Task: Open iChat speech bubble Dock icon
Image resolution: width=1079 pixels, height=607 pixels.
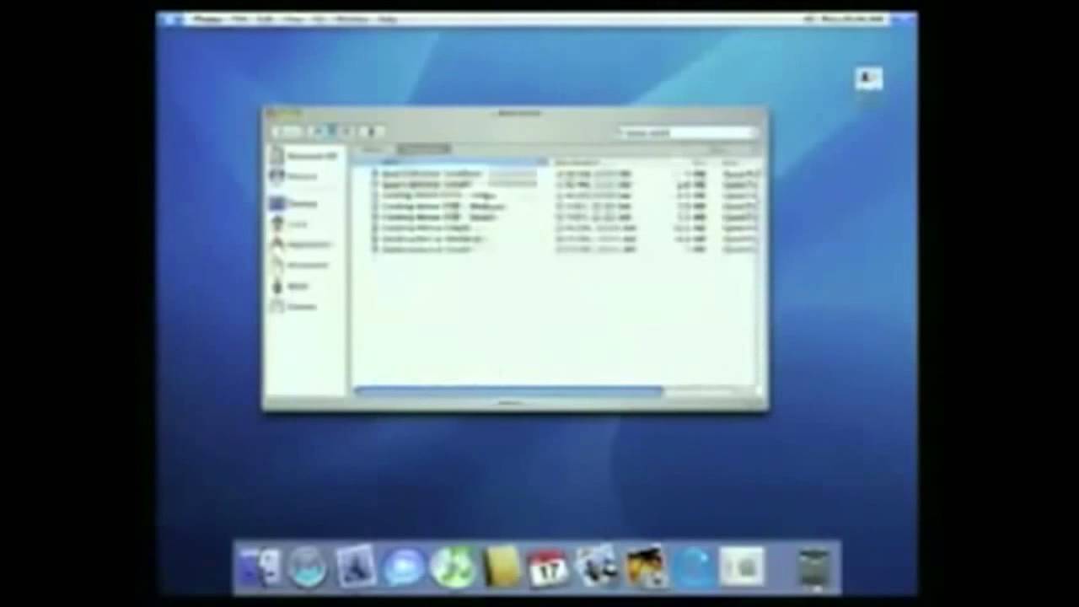Action: tap(405, 567)
